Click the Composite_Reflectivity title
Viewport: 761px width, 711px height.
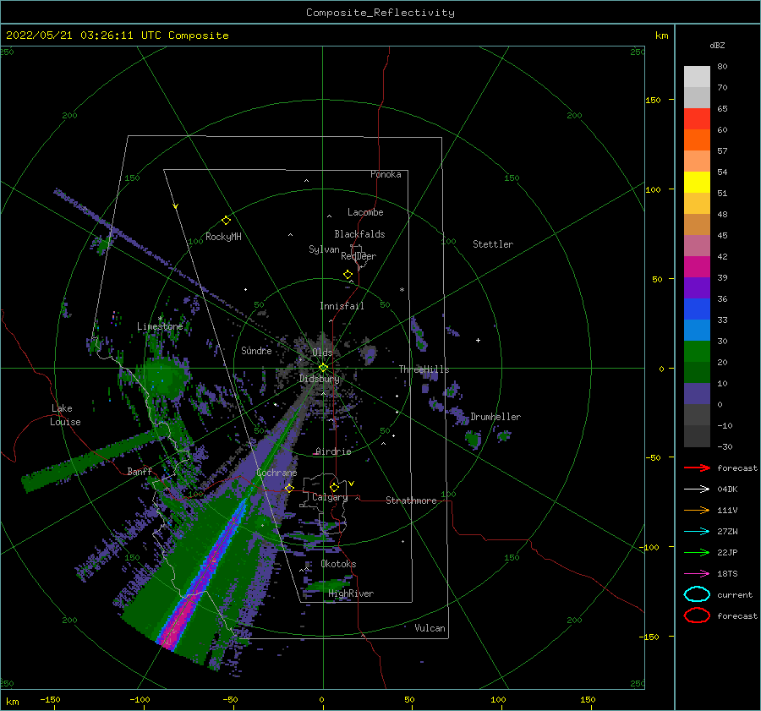tap(380, 13)
